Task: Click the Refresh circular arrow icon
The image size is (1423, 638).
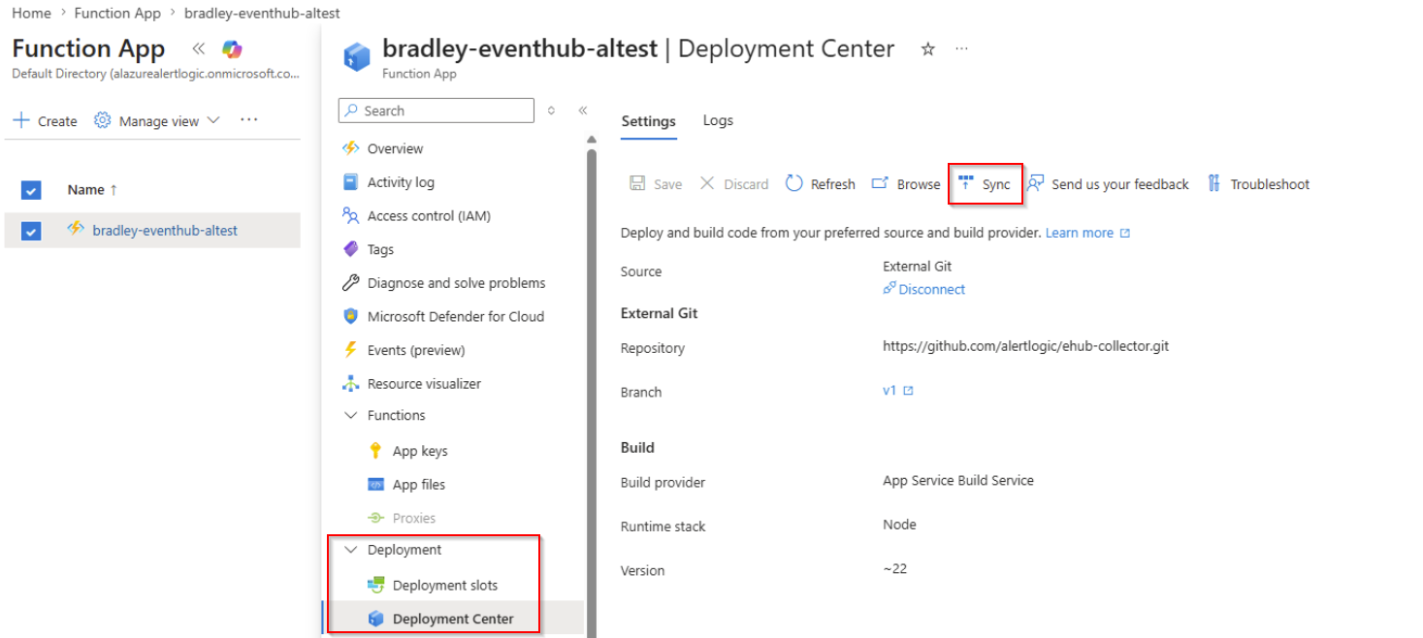Action: [x=794, y=183]
